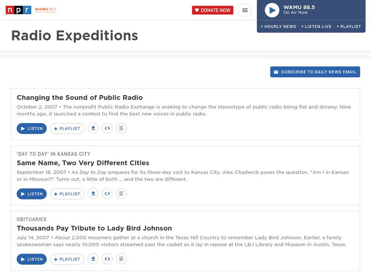This screenshot has width=371, height=273.
Task: Download the Lady Bird Johnson tribute audio
Action: (93, 259)
